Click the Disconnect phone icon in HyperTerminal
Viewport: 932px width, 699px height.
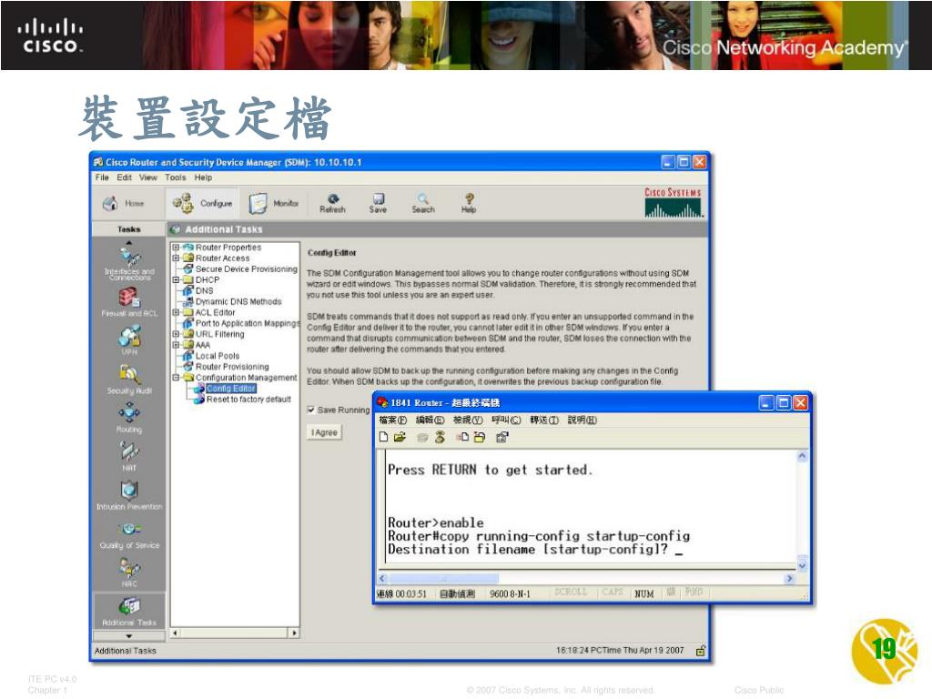click(440, 438)
